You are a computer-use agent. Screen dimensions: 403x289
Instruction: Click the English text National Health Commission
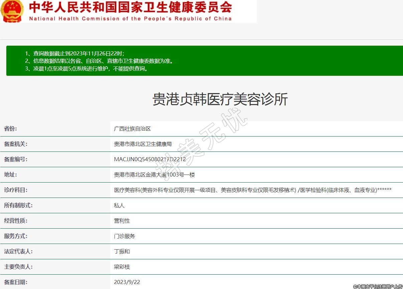130,19
